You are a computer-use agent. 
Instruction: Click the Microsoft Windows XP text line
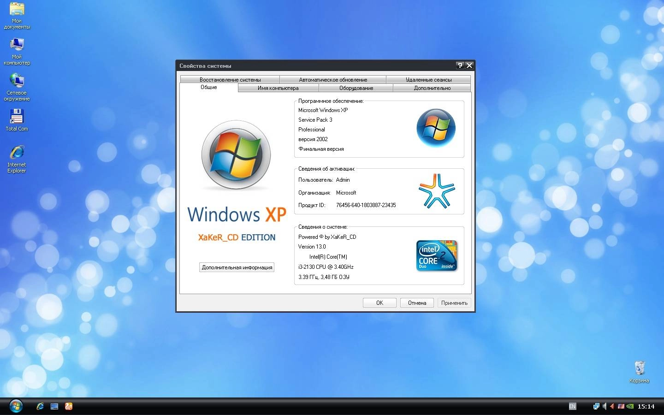(x=323, y=110)
